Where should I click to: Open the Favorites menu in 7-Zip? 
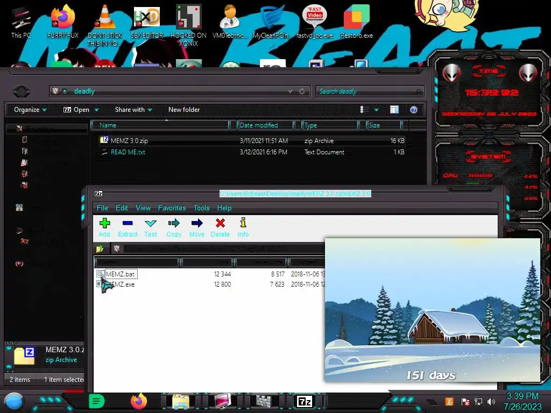pyautogui.click(x=172, y=208)
